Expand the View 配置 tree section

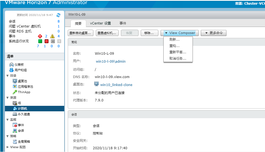[7, 147]
